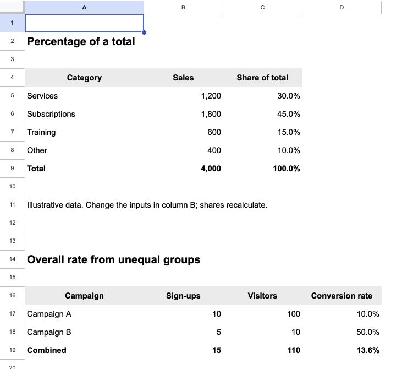Select the 'Combined' label cell
418x369 pixels.
(85, 350)
